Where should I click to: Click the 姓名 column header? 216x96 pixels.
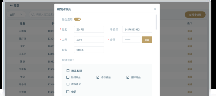click(22, 23)
